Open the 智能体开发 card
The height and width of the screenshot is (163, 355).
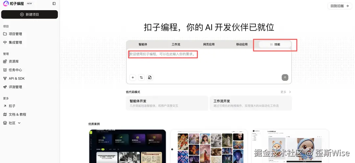[167, 103]
